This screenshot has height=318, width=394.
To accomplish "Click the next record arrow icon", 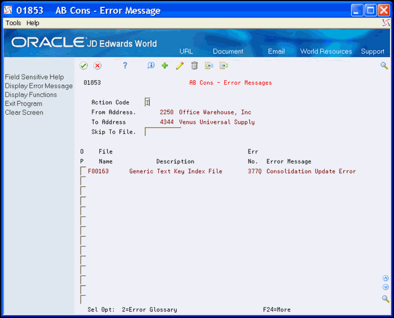I will [224, 66].
